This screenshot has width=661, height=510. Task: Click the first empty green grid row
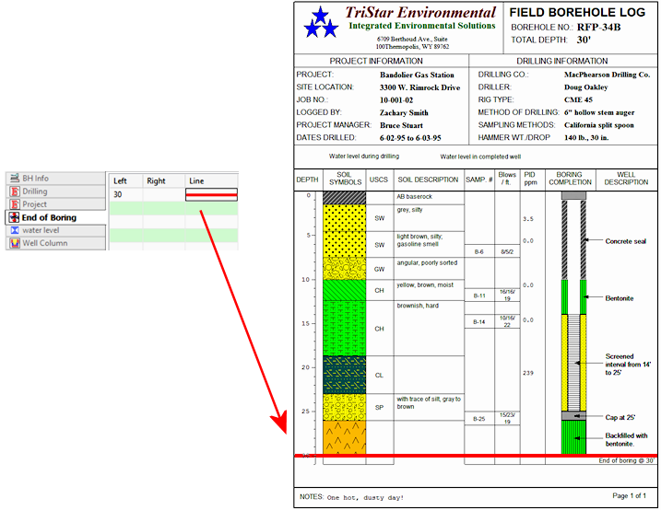click(x=173, y=209)
